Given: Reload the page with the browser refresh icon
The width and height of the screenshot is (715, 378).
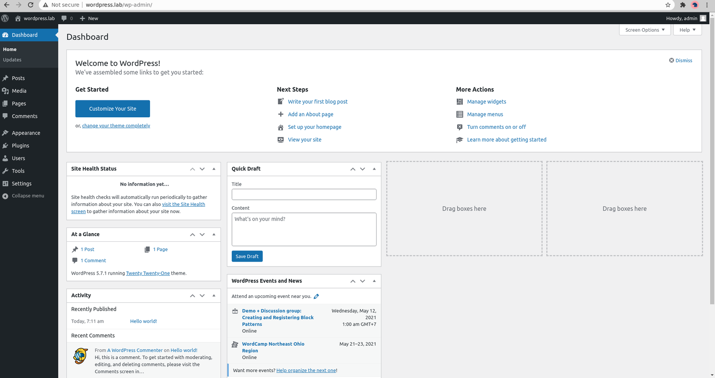Looking at the screenshot, I should (x=30, y=5).
